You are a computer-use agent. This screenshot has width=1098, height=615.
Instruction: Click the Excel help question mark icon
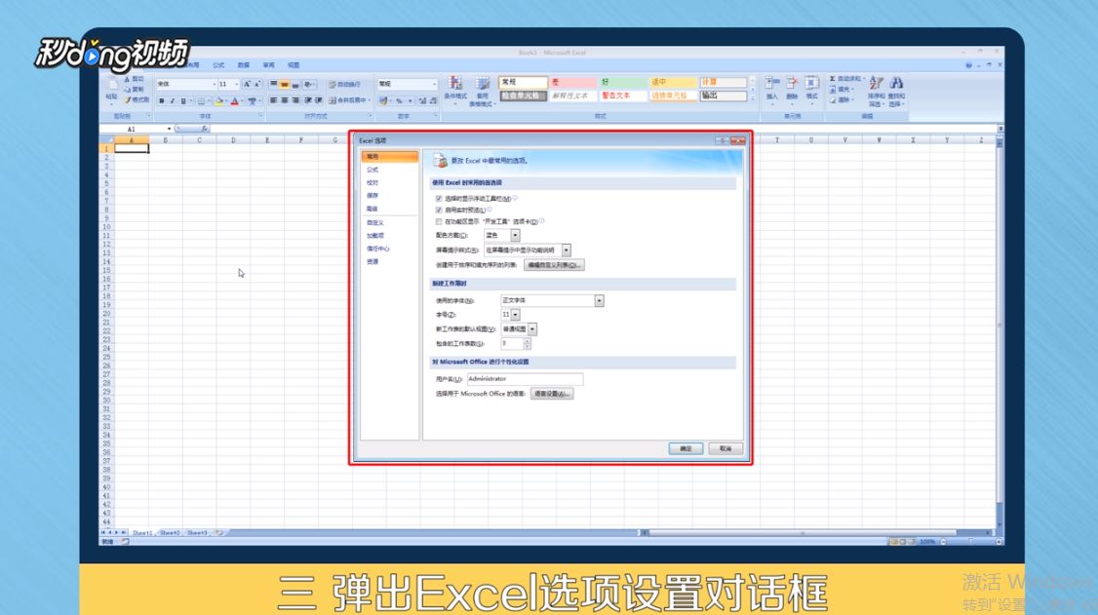968,65
